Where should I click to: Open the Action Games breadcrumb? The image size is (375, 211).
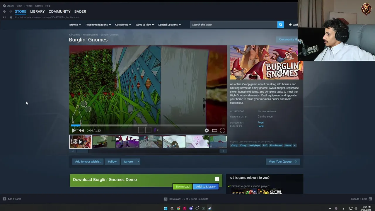pyautogui.click(x=90, y=35)
